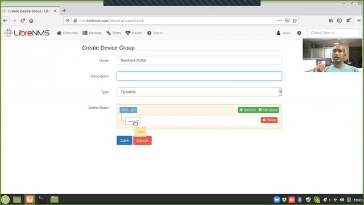
Task: Open the Firefox library
Action: click(331, 20)
